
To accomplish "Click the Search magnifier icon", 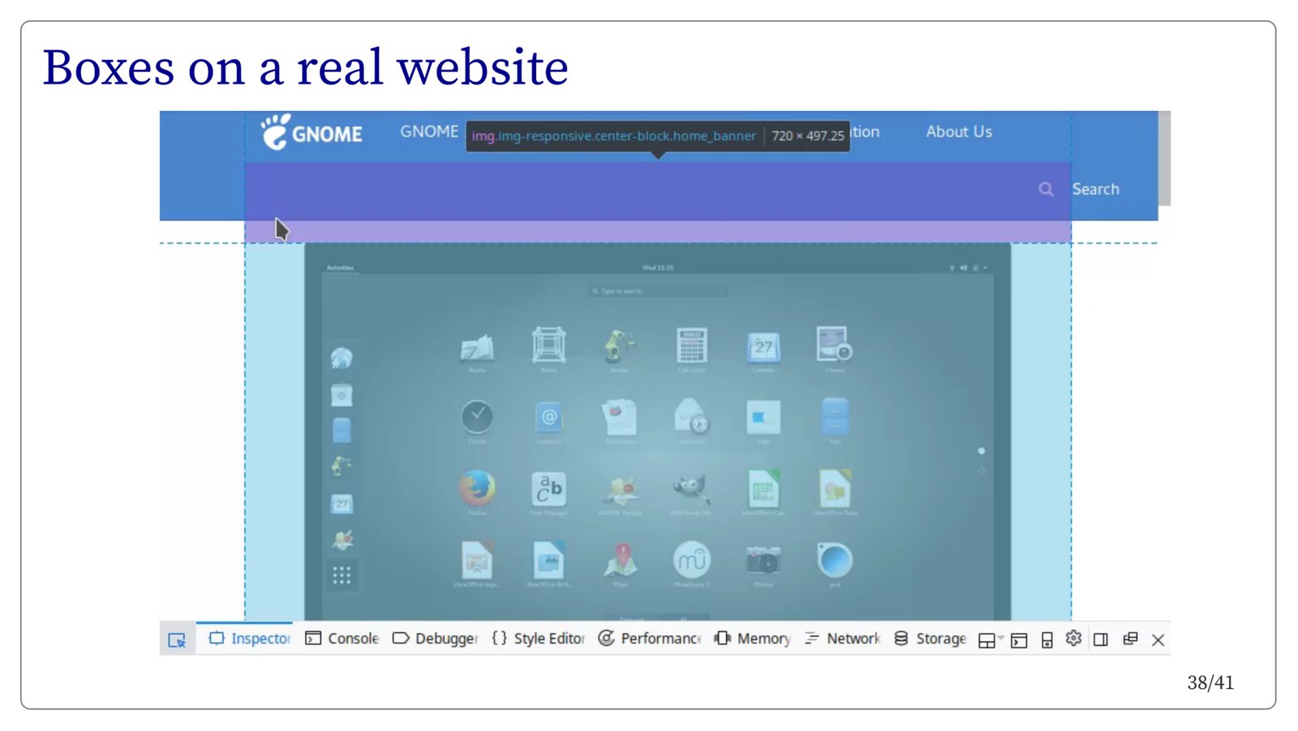I will tap(1047, 190).
